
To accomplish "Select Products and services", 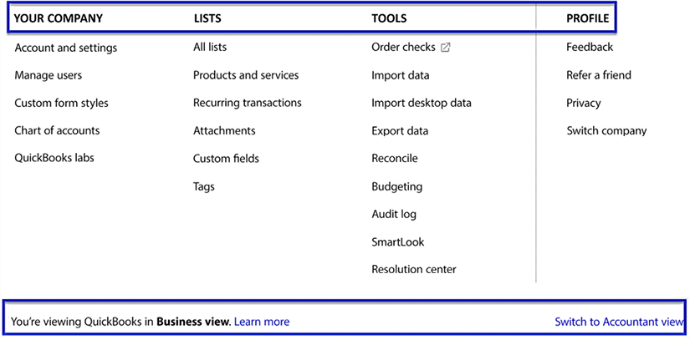I will (x=246, y=75).
